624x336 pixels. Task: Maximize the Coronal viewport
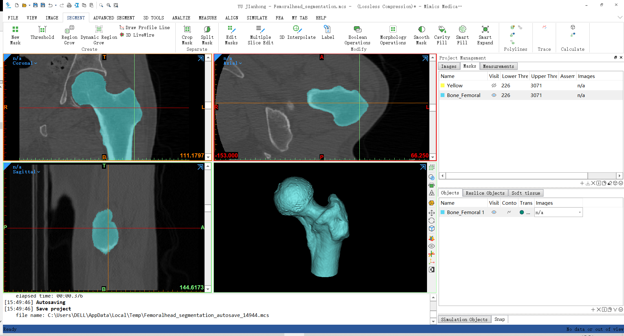201,58
